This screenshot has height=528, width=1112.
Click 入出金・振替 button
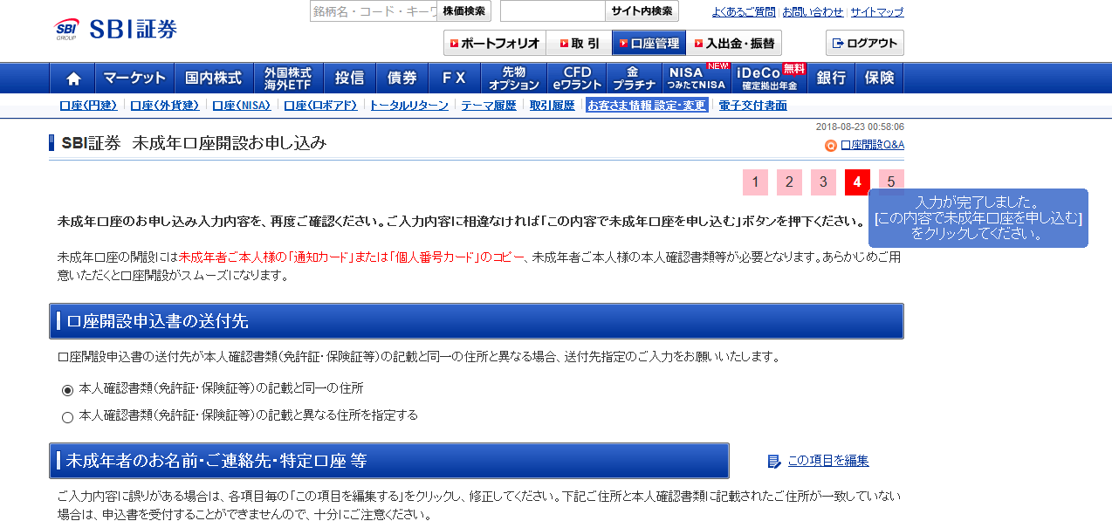[734, 43]
